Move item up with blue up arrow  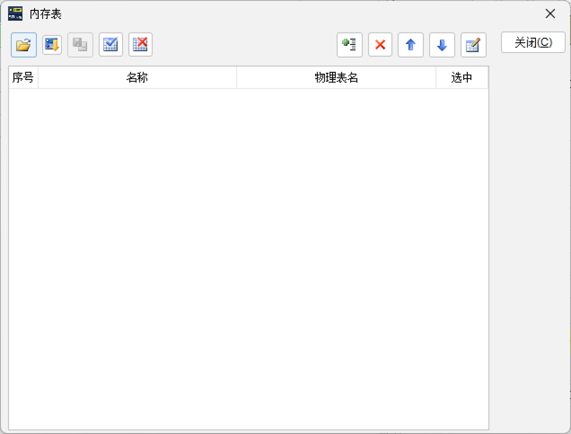click(411, 45)
